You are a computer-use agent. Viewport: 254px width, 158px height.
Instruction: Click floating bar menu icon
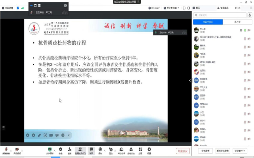click(x=65, y=6)
